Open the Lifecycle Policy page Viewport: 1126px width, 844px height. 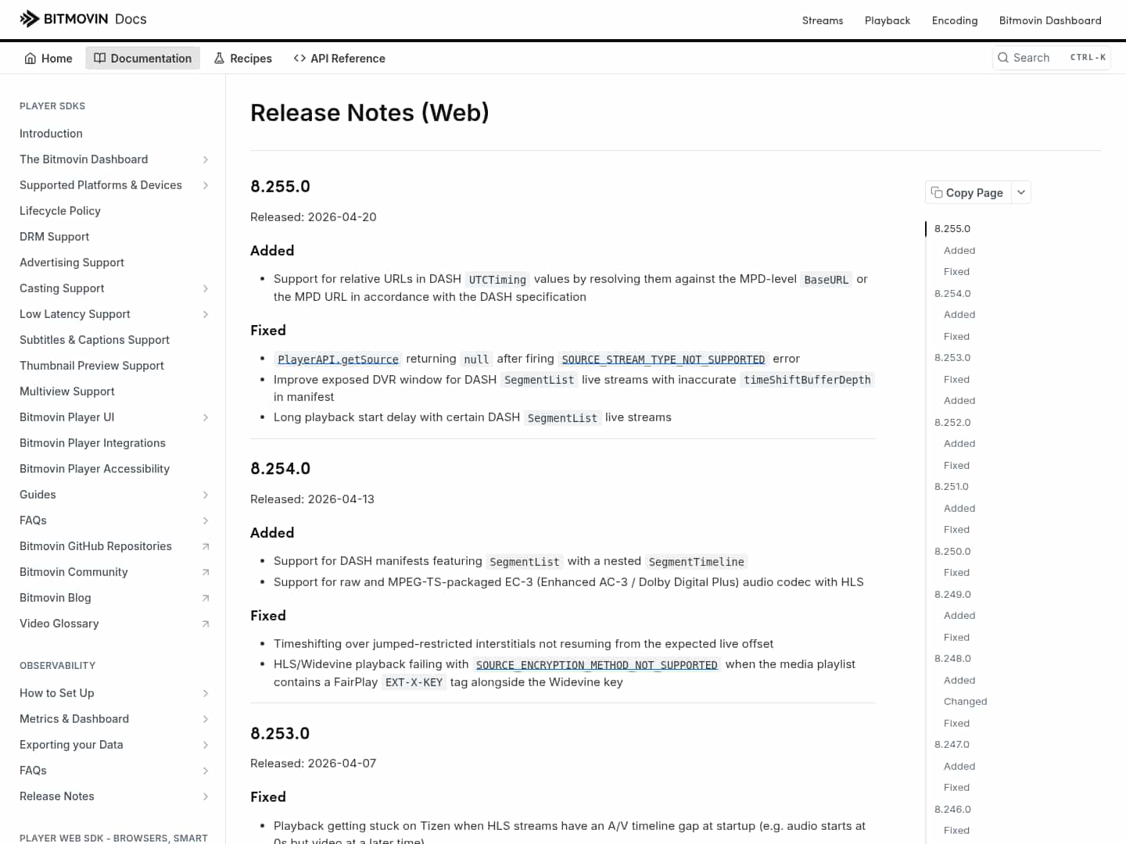coord(60,211)
